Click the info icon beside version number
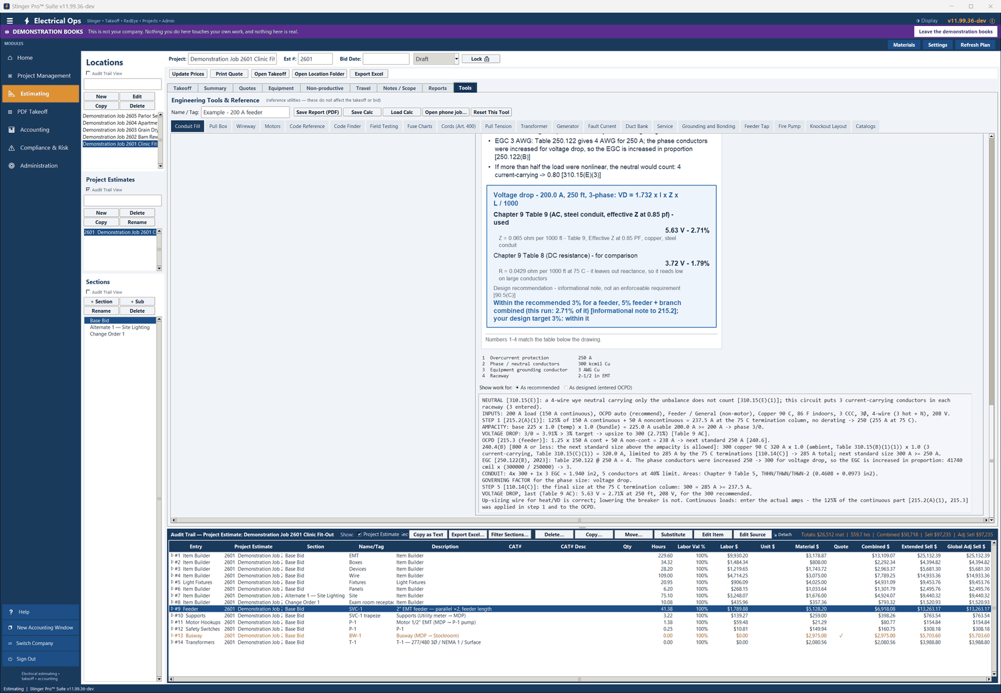The width and height of the screenshot is (1001, 693). point(992,21)
